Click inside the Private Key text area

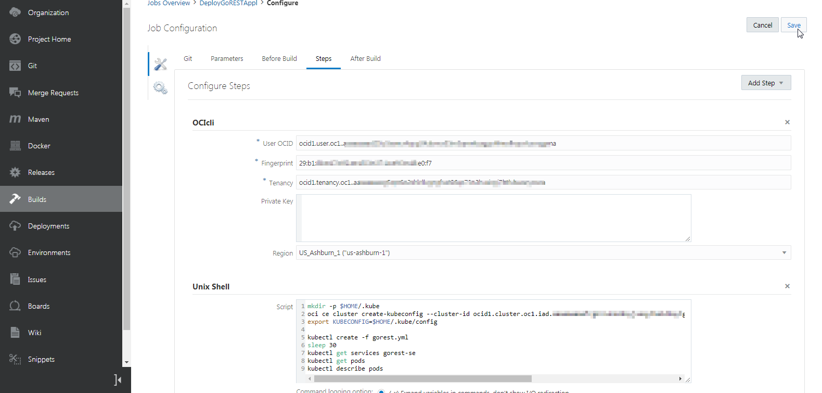(x=493, y=218)
